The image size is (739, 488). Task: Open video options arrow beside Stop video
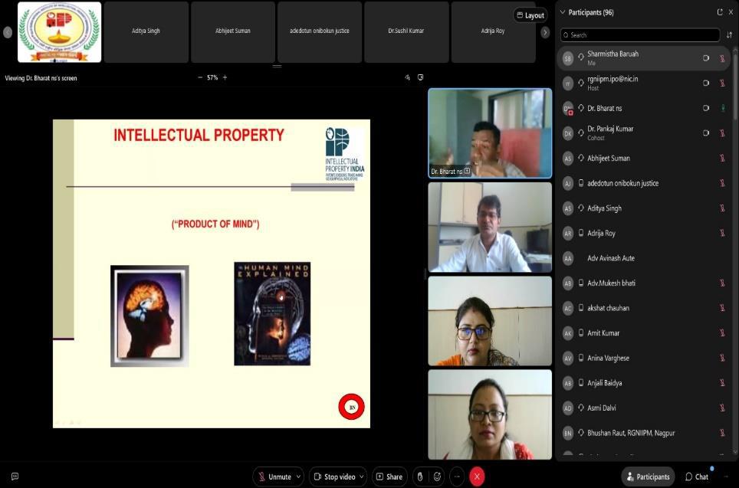[x=362, y=477]
